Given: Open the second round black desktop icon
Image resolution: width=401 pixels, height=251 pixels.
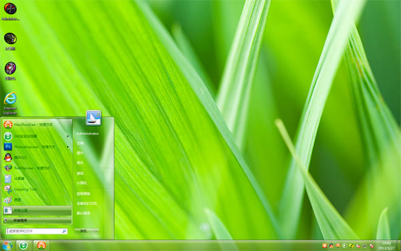Looking at the screenshot, I should coord(10,41).
